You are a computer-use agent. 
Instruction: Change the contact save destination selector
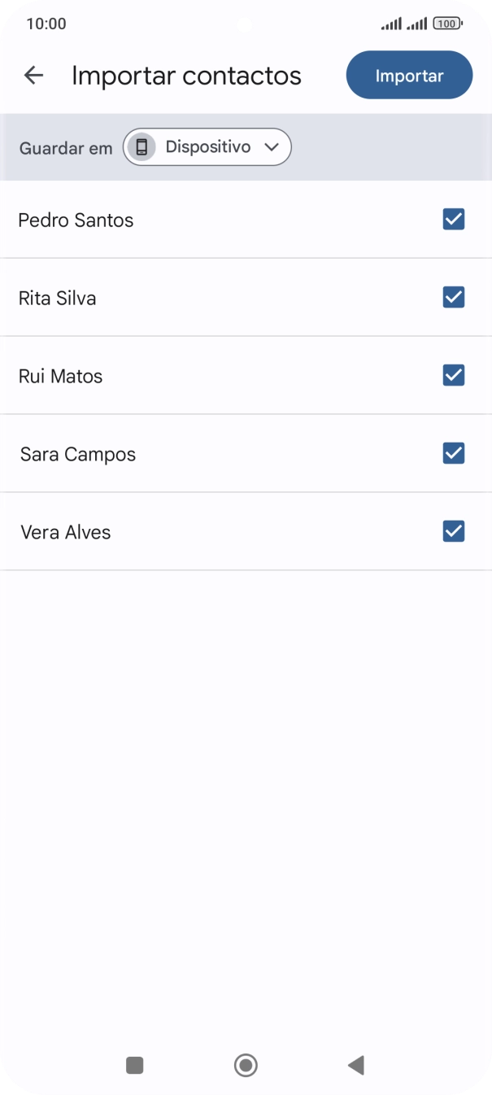tap(207, 147)
